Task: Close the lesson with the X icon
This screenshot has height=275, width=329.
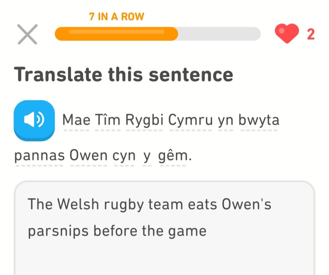Action: (28, 34)
